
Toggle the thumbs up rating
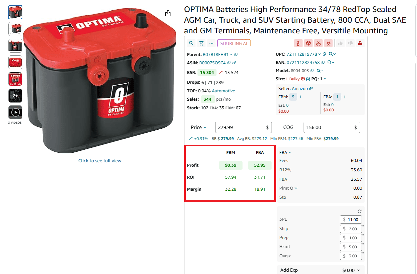pyautogui.click(x=340, y=43)
